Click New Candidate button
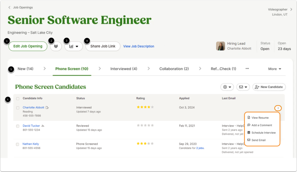 pos(269,87)
